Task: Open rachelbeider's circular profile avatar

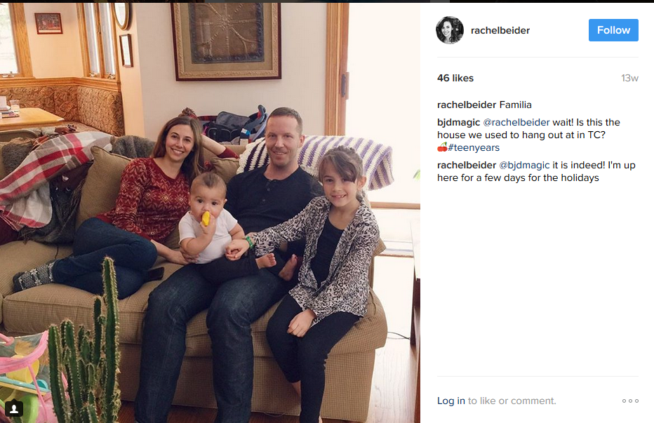Action: 450,30
